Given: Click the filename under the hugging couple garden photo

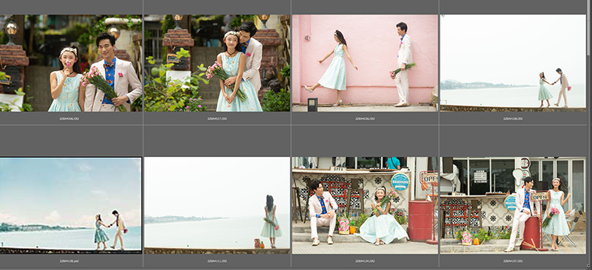Looking at the screenshot, I should 217,119.
